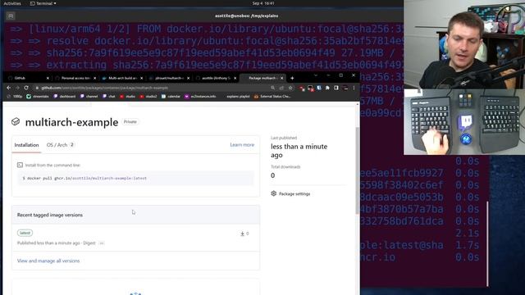Close the Multi-arch build browser tab

click(141, 78)
